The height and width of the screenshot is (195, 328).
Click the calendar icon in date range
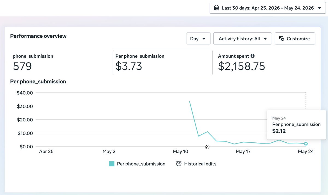pyautogui.click(x=216, y=8)
